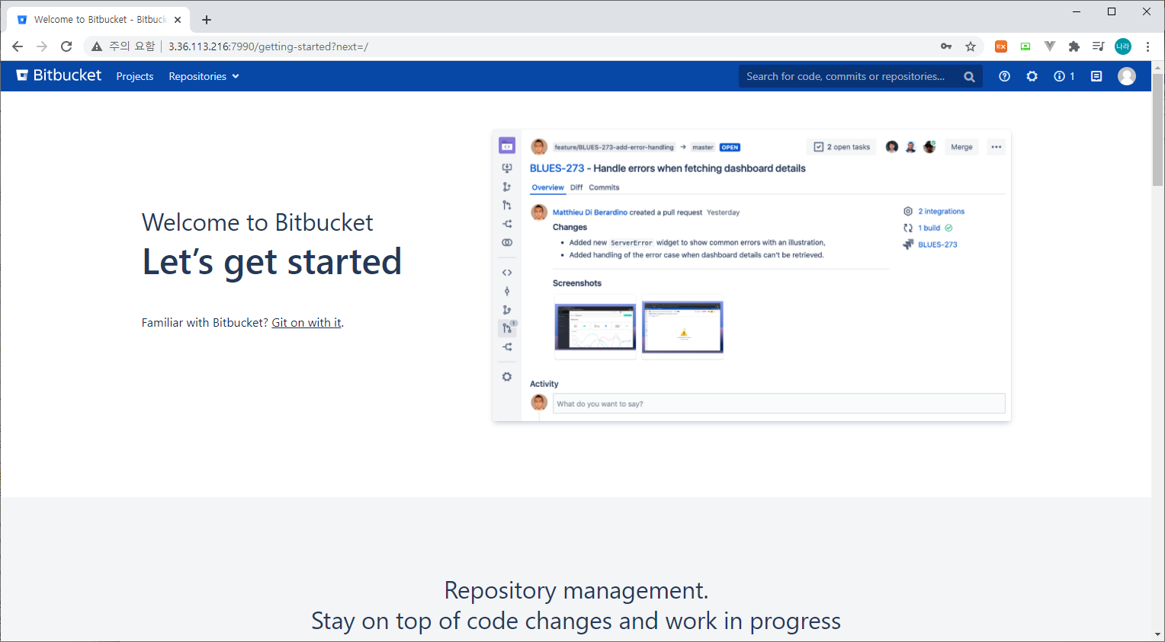Expand the Repositories dropdown
The width and height of the screenshot is (1165, 642).
coord(203,76)
